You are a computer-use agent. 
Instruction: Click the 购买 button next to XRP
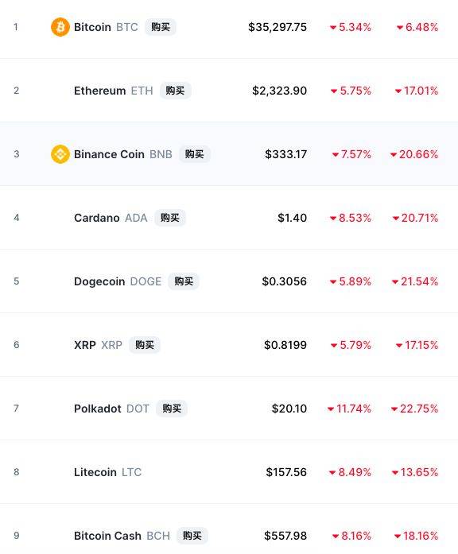[145, 345]
